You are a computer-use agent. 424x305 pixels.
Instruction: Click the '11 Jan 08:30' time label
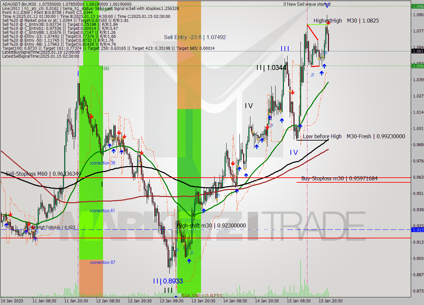[x=44, y=301]
